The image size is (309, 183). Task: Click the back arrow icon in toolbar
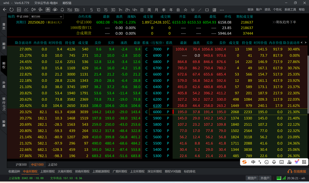coord(5,10)
